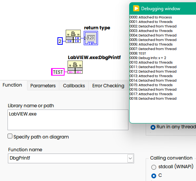196x181 pixels.
Task: Click log line 0013: Attached to Threads
Action: tap(151, 76)
